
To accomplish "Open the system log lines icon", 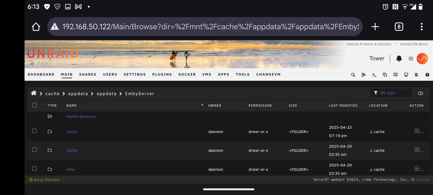I will 417,75.
